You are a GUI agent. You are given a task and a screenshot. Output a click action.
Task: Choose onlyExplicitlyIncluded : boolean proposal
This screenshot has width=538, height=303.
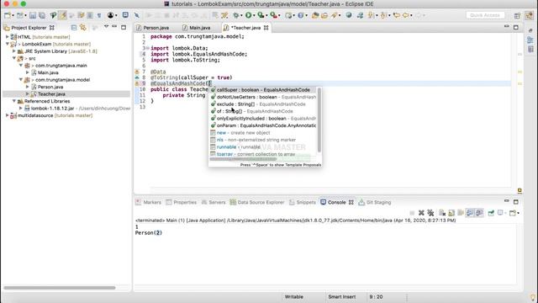point(263,119)
